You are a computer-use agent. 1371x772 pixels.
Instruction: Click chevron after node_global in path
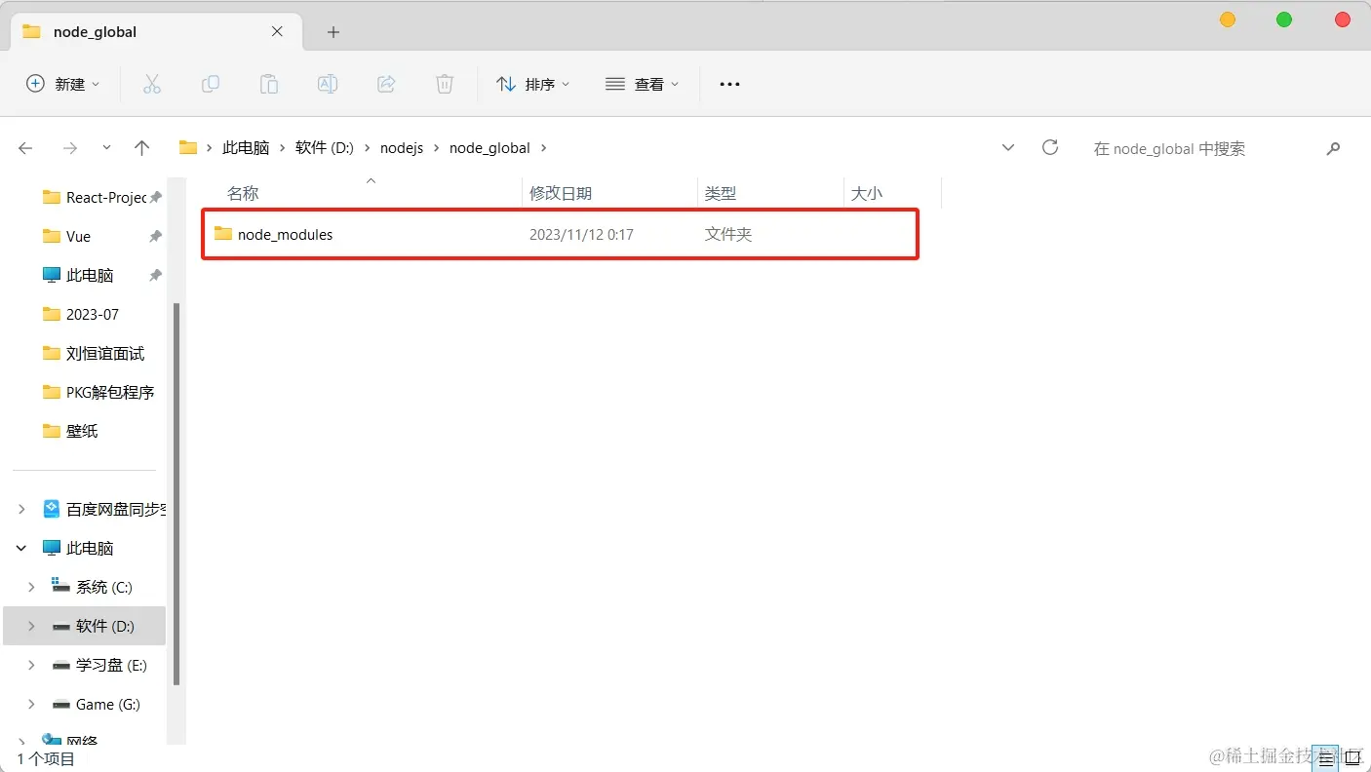[x=544, y=148]
